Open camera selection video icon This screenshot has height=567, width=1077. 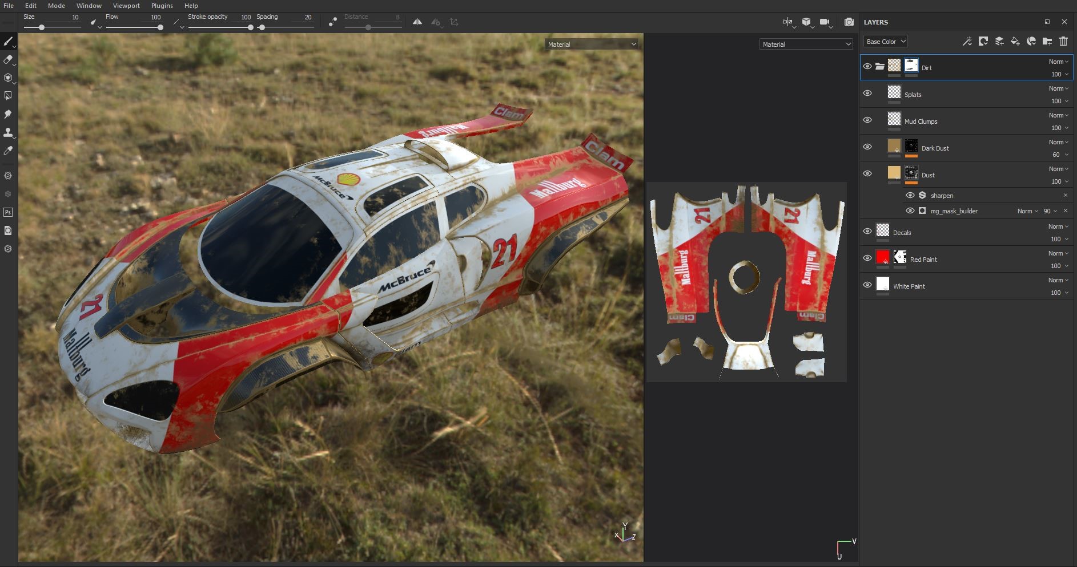[x=825, y=22]
